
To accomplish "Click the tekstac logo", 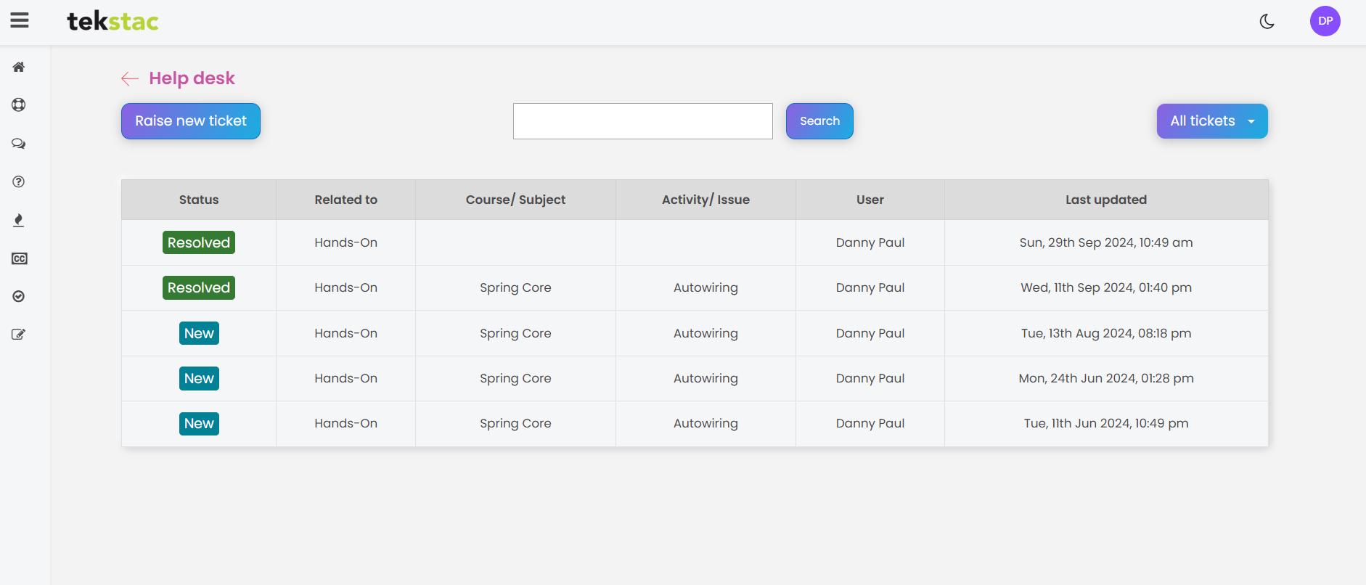I will coord(113,22).
